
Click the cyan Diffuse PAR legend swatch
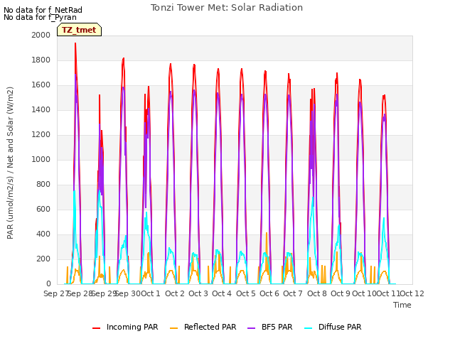[x=308, y=328]
